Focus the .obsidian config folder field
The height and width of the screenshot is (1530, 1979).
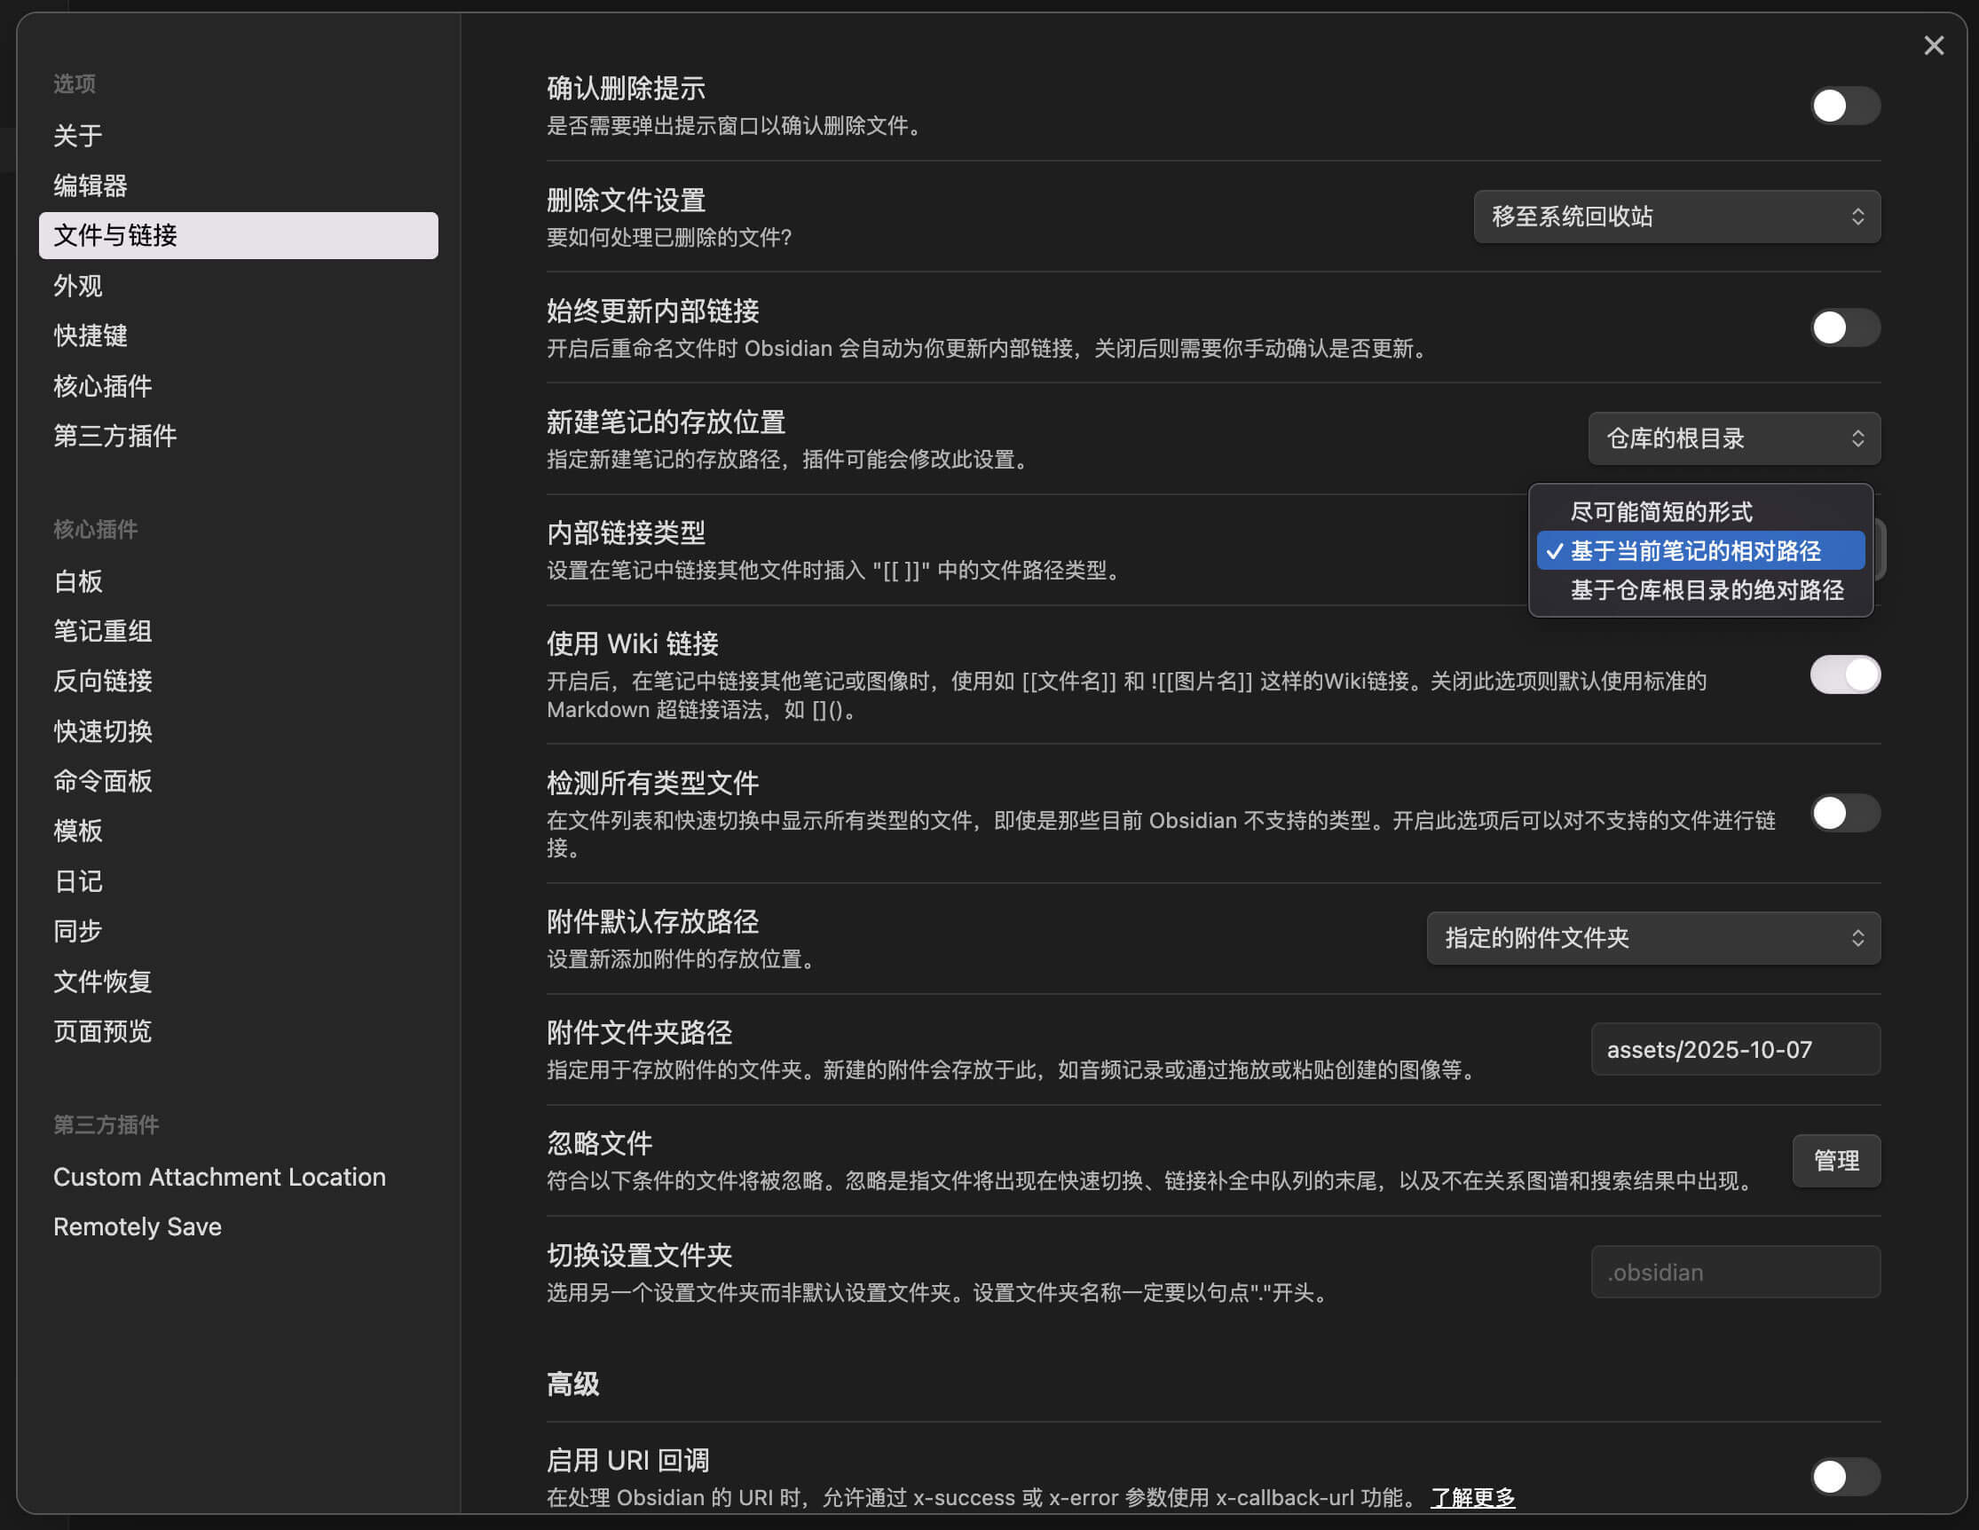1734,1272
